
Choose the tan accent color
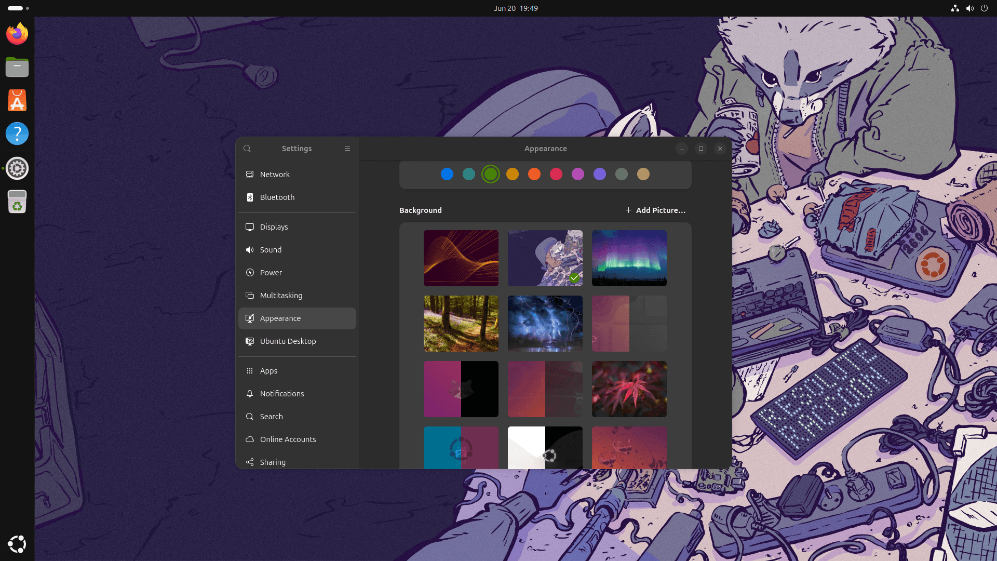[x=643, y=174]
